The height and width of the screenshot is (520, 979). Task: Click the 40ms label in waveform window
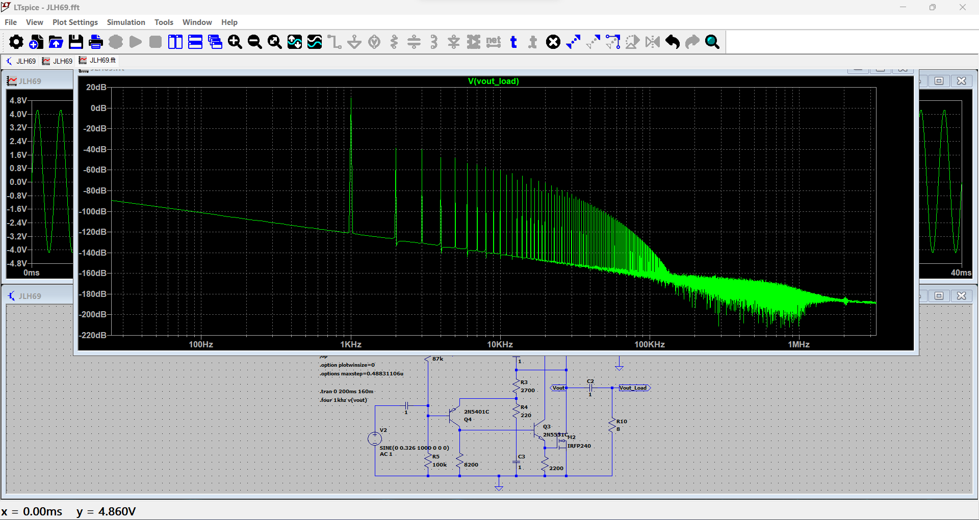pos(961,273)
